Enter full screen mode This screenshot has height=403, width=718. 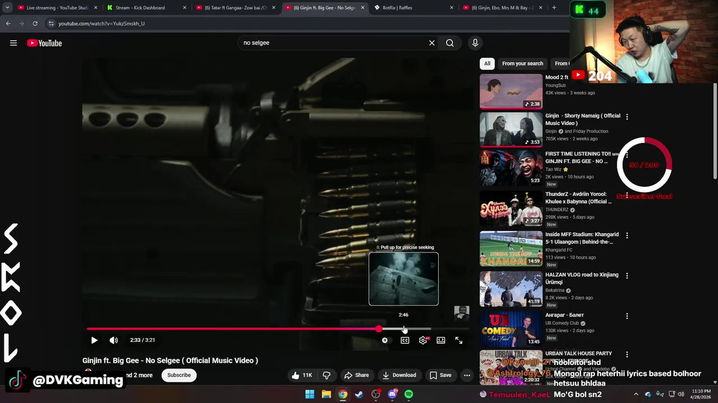coord(459,340)
